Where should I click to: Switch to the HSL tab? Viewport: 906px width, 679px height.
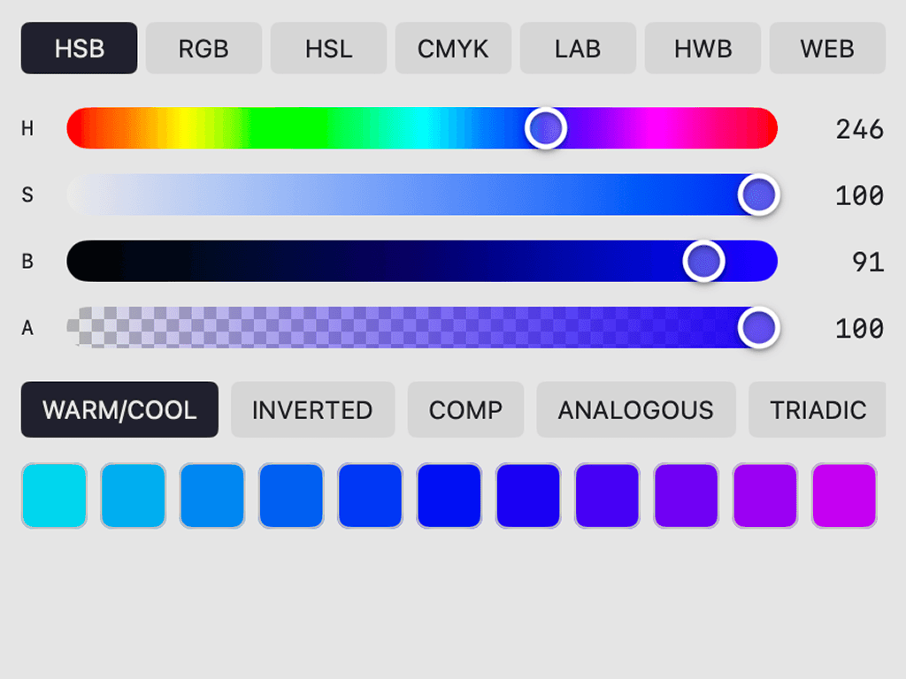pos(328,49)
